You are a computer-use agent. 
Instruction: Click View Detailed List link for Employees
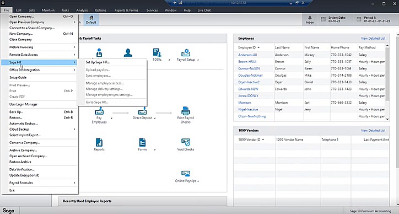pos(373,39)
